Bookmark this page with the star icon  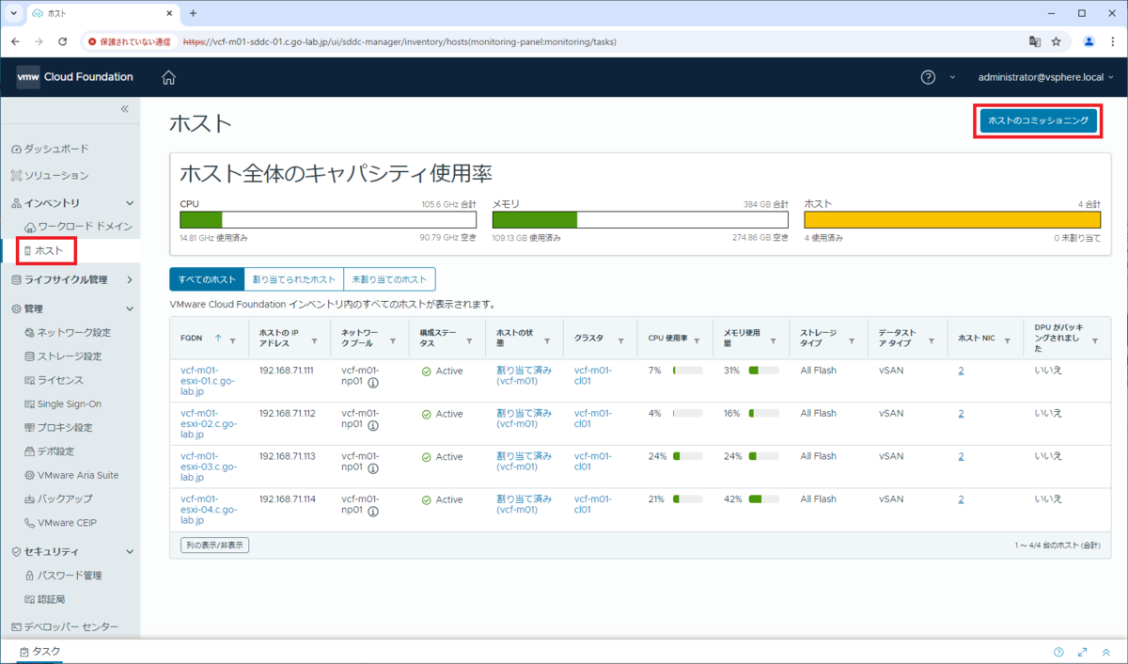pyautogui.click(x=1056, y=41)
